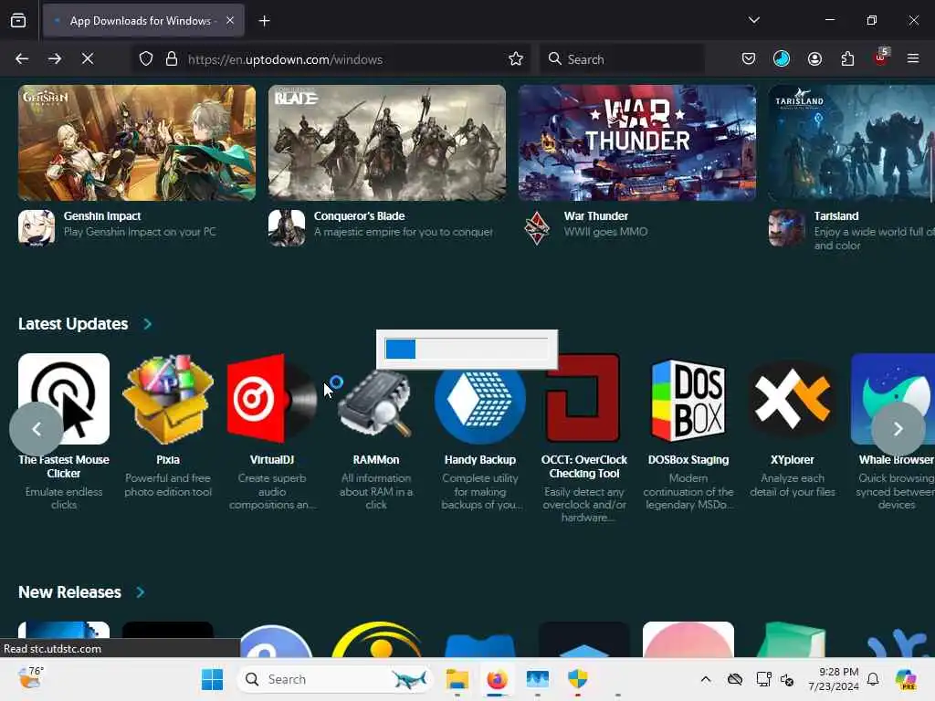Open Save to Pocket icon

coord(749,58)
